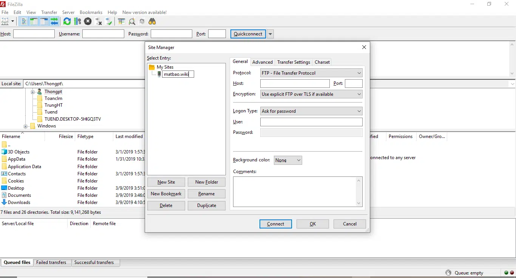
Task: Expand the Logon Type dropdown
Action: coord(311,111)
